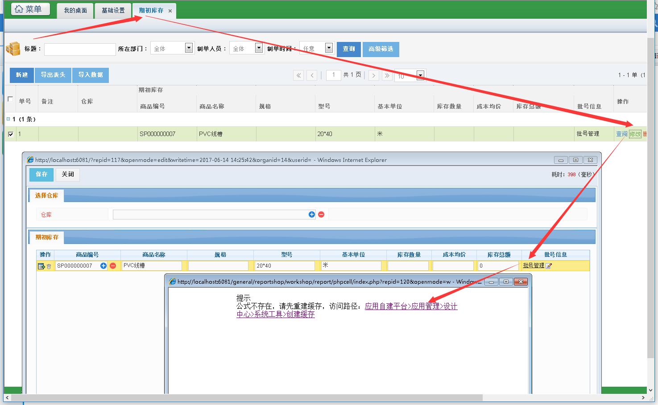The height and width of the screenshot is (405, 658).
Task: Follow the 应用自建平台>应用管理>设计中心 link
Action: click(411, 306)
